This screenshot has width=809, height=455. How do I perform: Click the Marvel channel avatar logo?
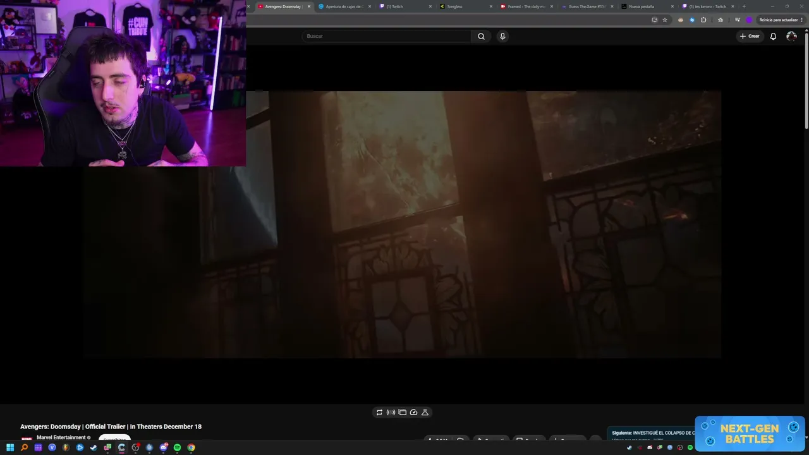[27, 439]
